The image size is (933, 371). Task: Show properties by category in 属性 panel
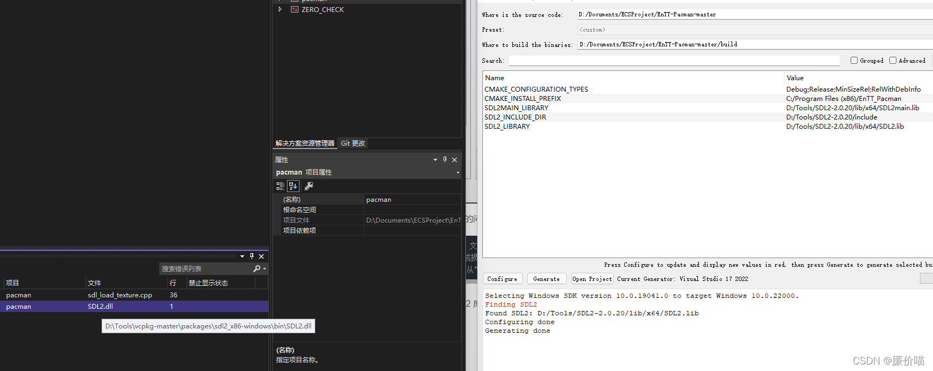tap(280, 186)
